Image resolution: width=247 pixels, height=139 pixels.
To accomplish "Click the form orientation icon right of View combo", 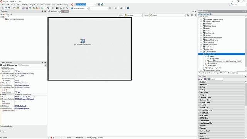I will [x=188, y=15].
